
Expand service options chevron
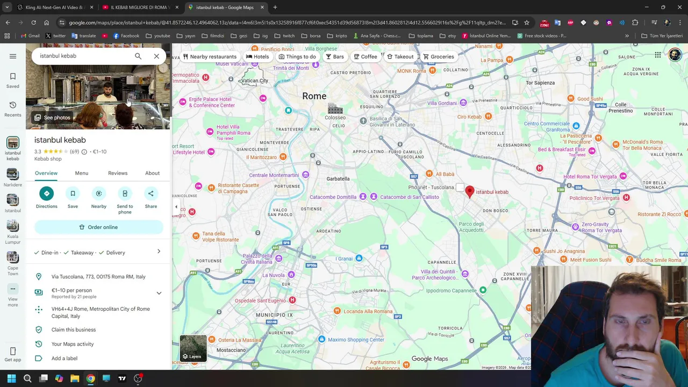(159, 252)
